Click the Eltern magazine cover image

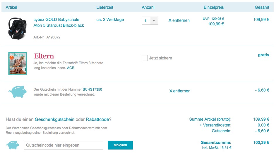point(18,64)
